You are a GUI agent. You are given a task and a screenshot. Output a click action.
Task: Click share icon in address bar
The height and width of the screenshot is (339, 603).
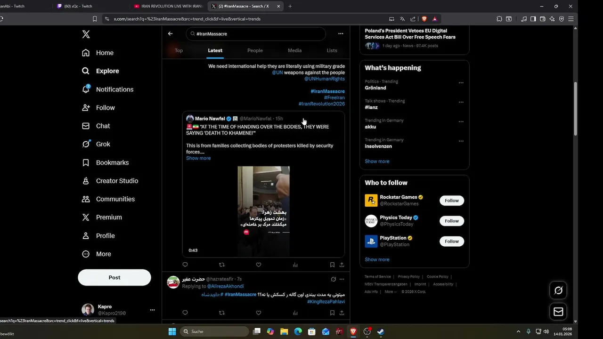coord(413,19)
